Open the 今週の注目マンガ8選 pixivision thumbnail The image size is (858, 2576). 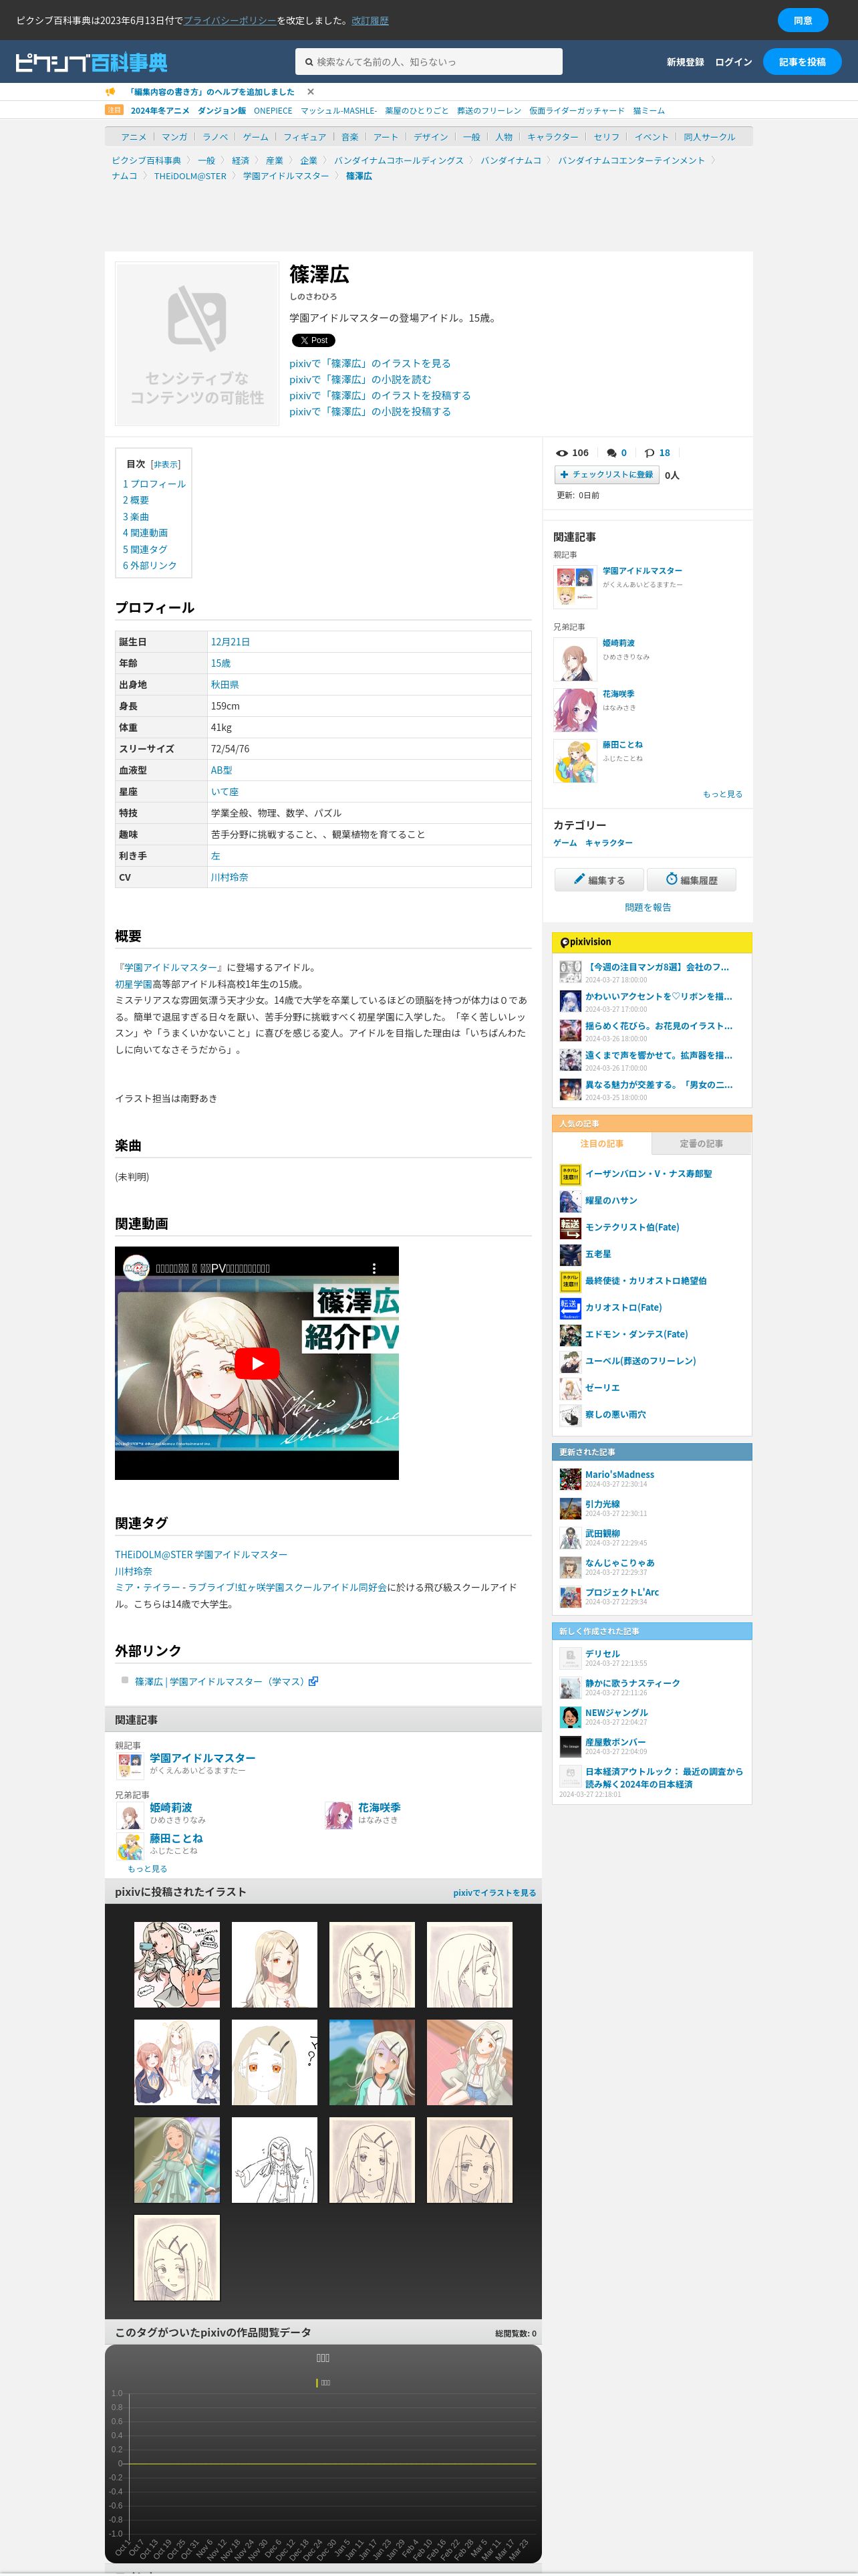pyautogui.click(x=571, y=971)
